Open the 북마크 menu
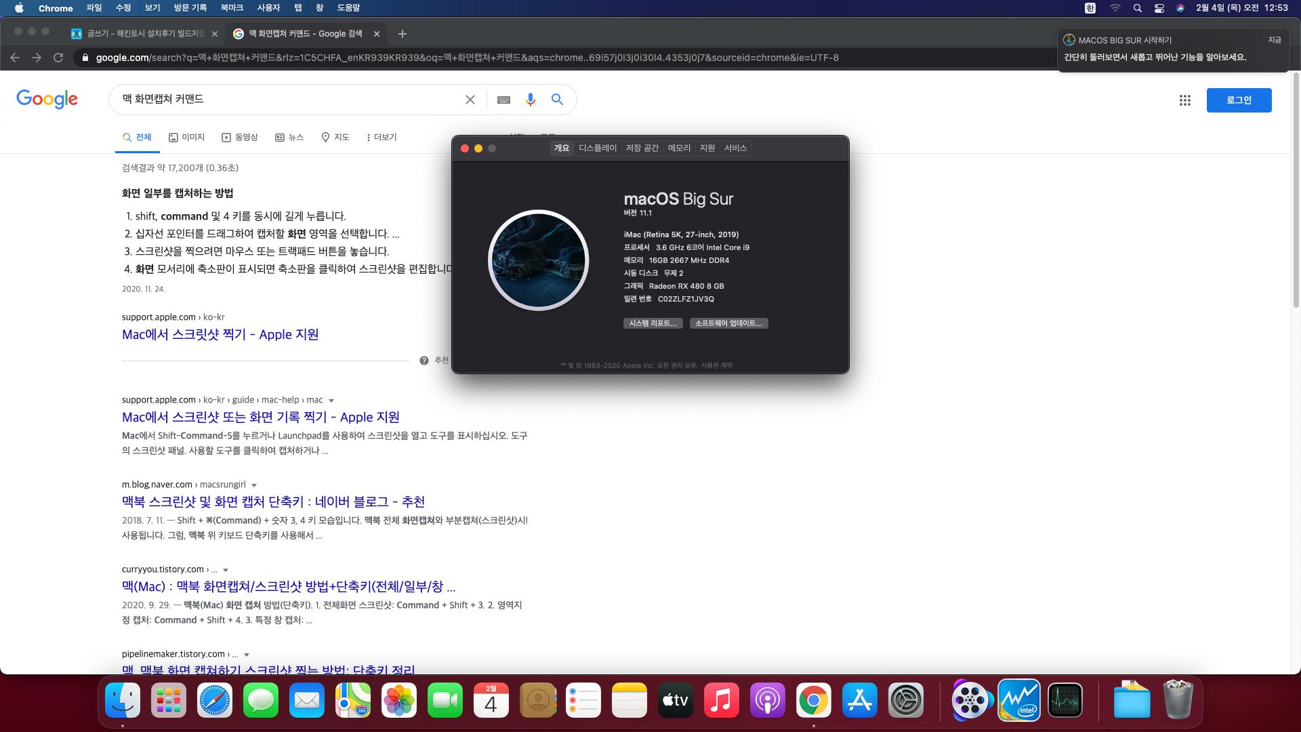The width and height of the screenshot is (1301, 732). click(x=232, y=8)
